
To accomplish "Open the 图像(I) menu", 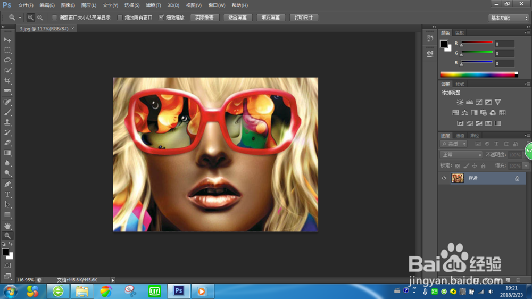I will [68, 5].
